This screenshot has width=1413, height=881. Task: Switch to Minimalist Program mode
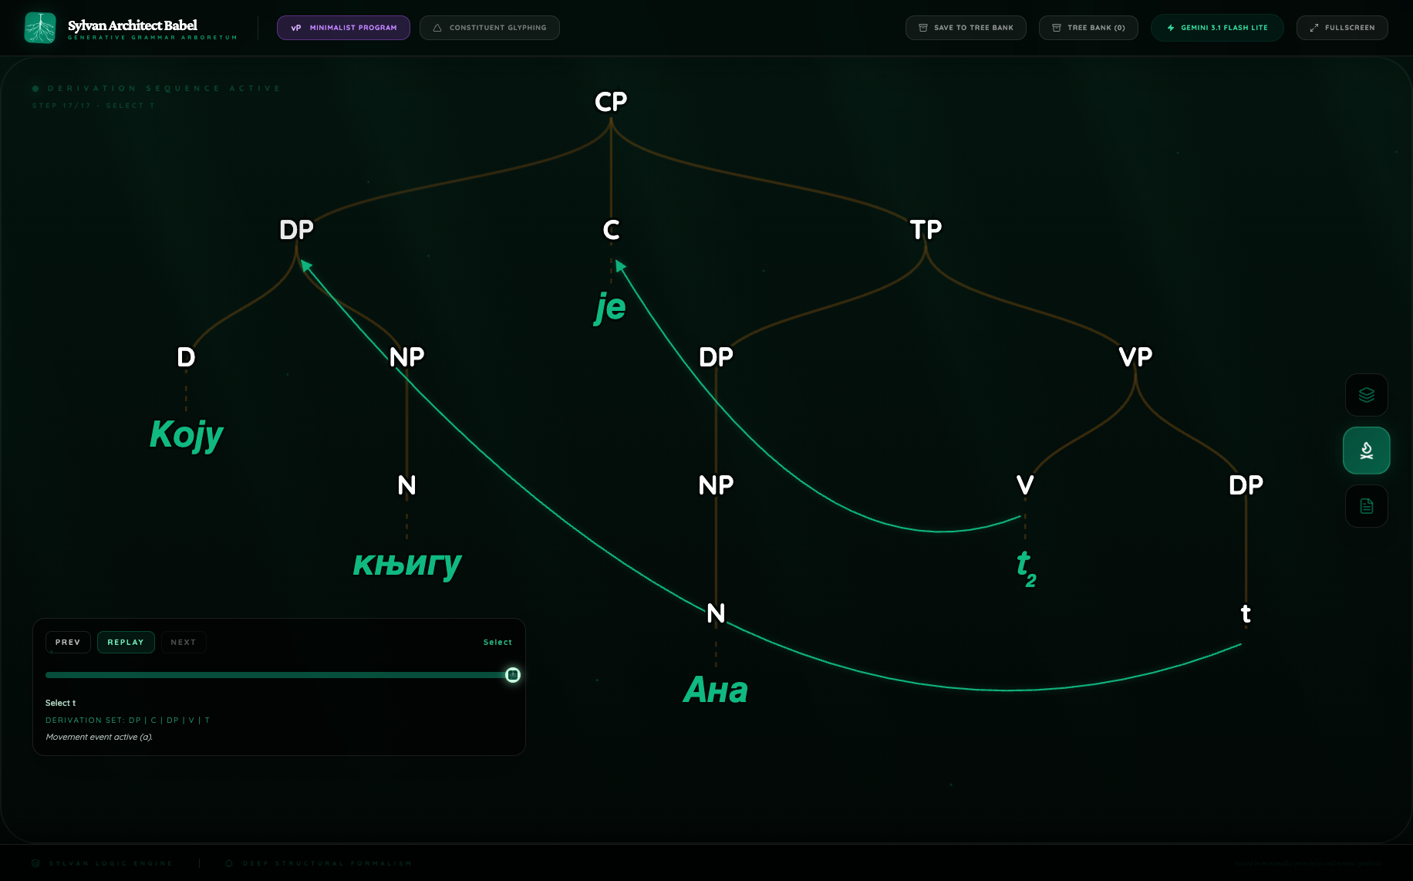343,28
